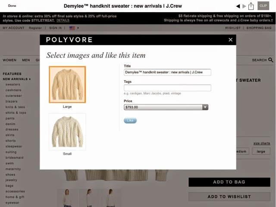
Task: Tap the browser back arrow icon
Action: click(x=238, y=6)
